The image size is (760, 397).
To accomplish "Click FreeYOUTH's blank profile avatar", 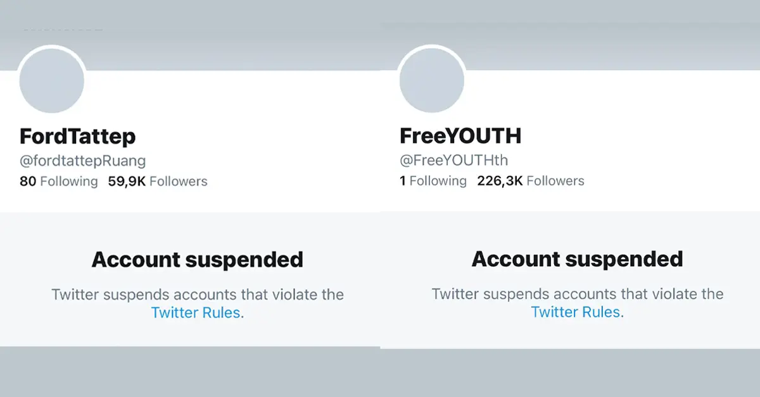I will 432,81.
